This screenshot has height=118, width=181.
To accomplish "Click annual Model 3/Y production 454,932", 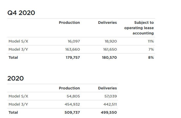I will point(72,104).
